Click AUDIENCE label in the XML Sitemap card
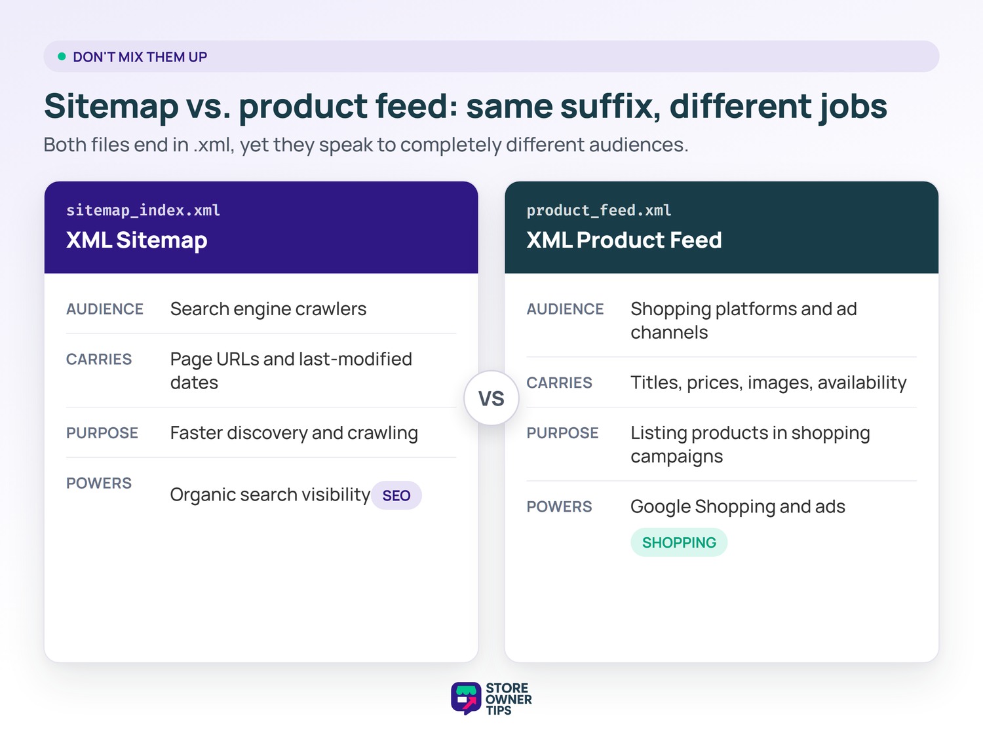983x737 pixels. coord(105,309)
